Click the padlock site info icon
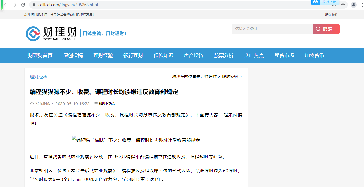 point(34,5)
